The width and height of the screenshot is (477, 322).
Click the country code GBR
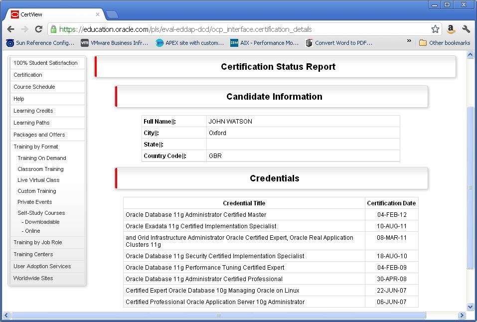click(x=215, y=156)
